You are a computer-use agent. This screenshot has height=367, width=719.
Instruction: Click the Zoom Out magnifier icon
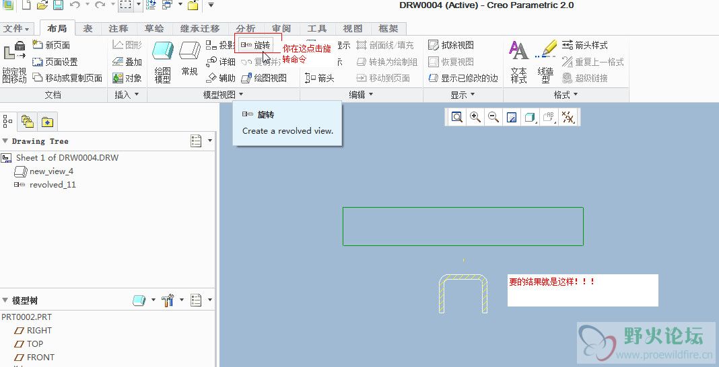[493, 118]
